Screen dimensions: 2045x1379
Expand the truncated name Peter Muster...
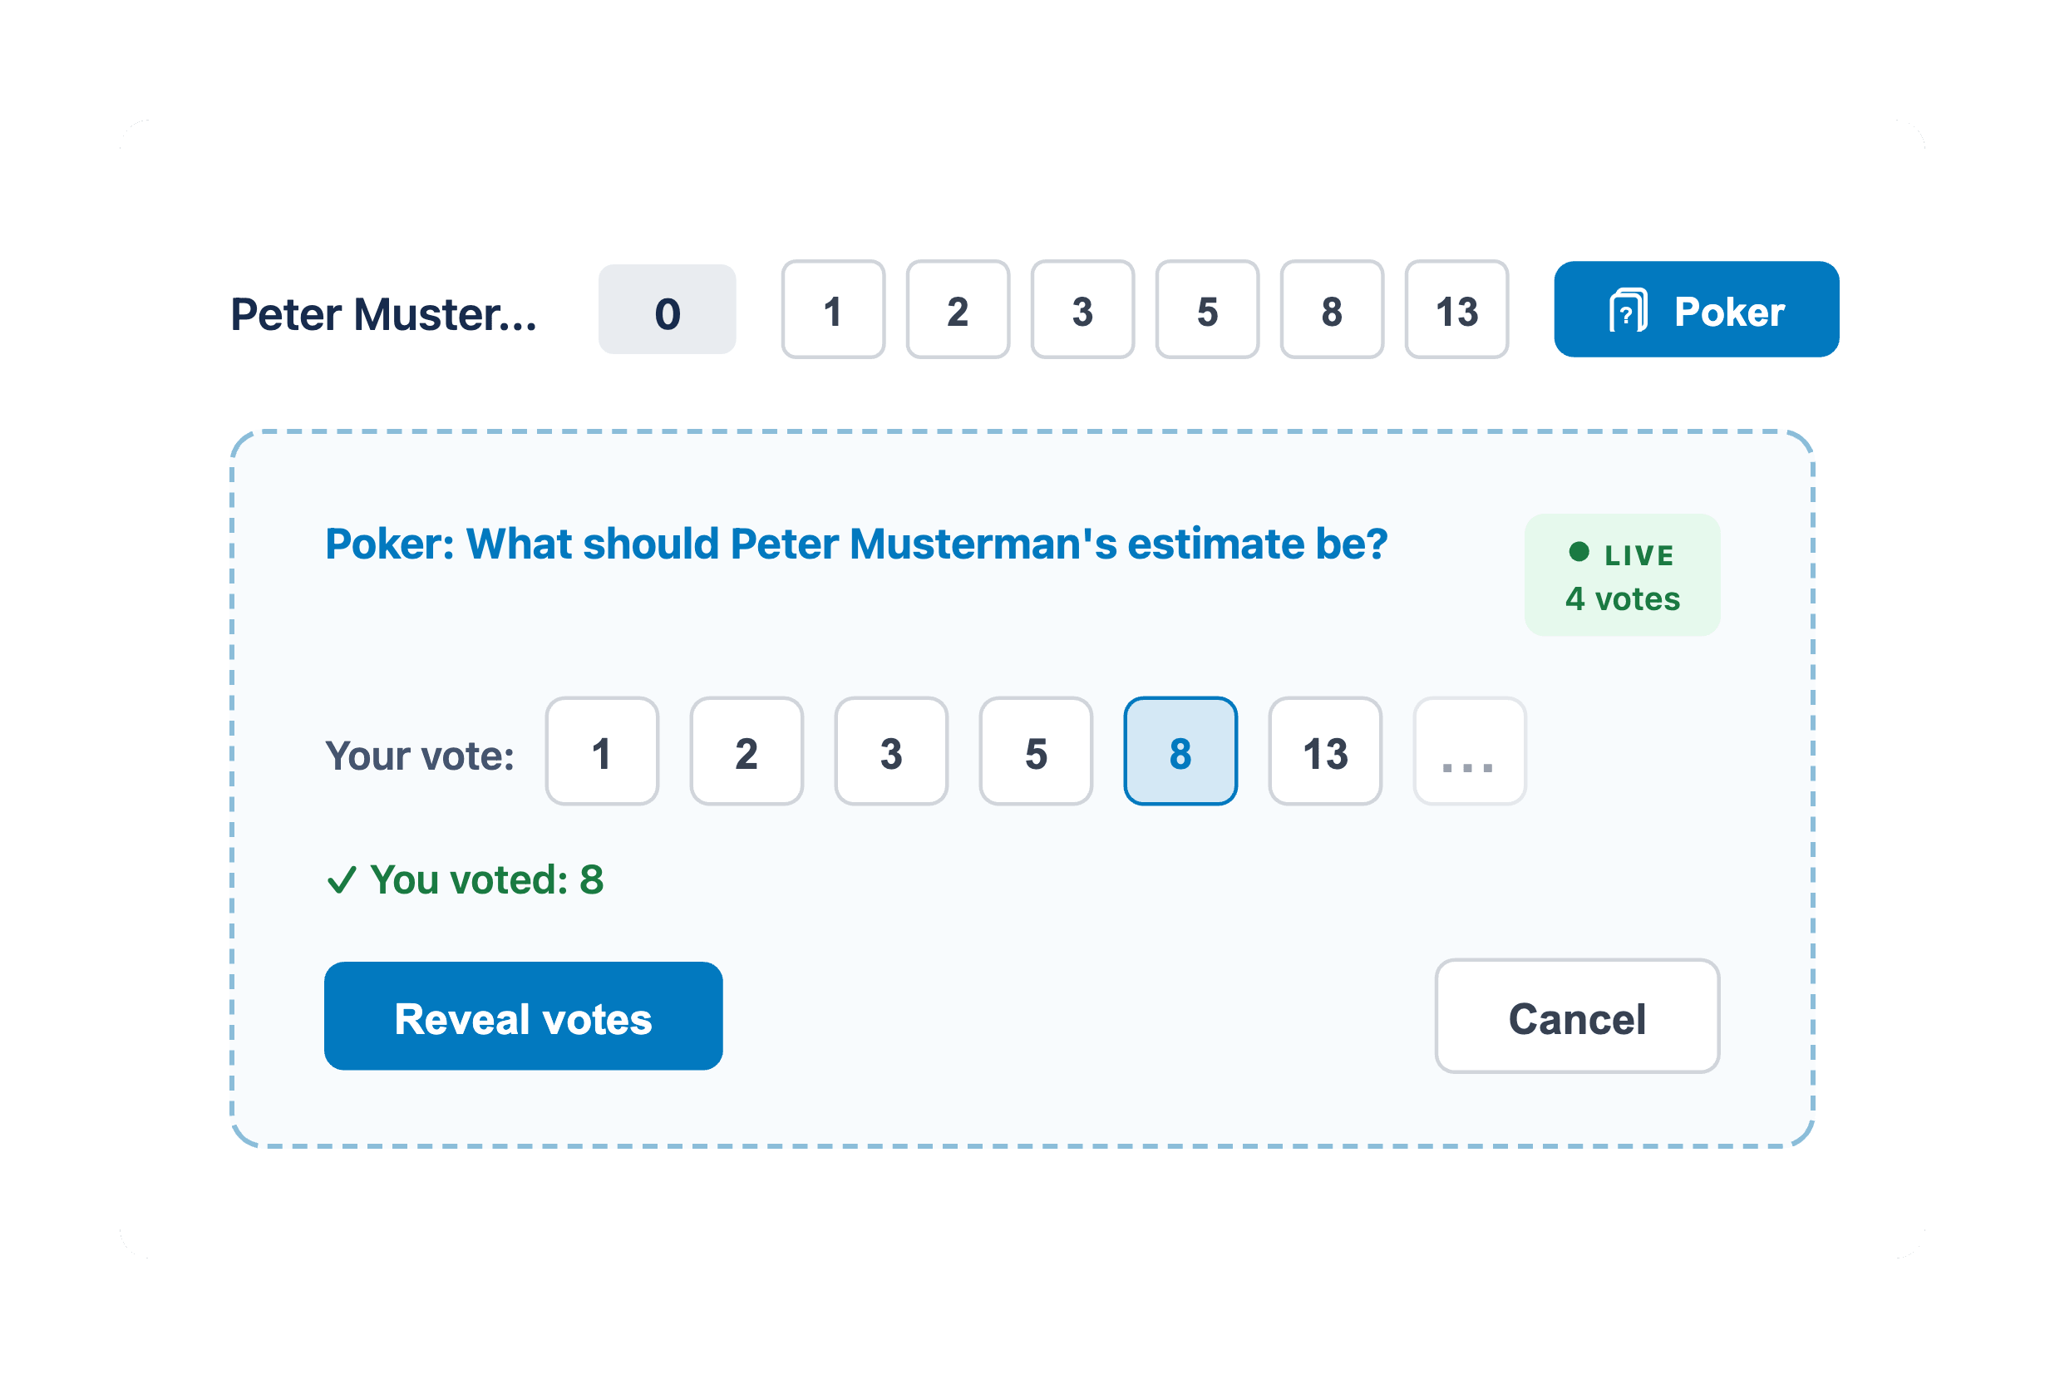[x=382, y=314]
